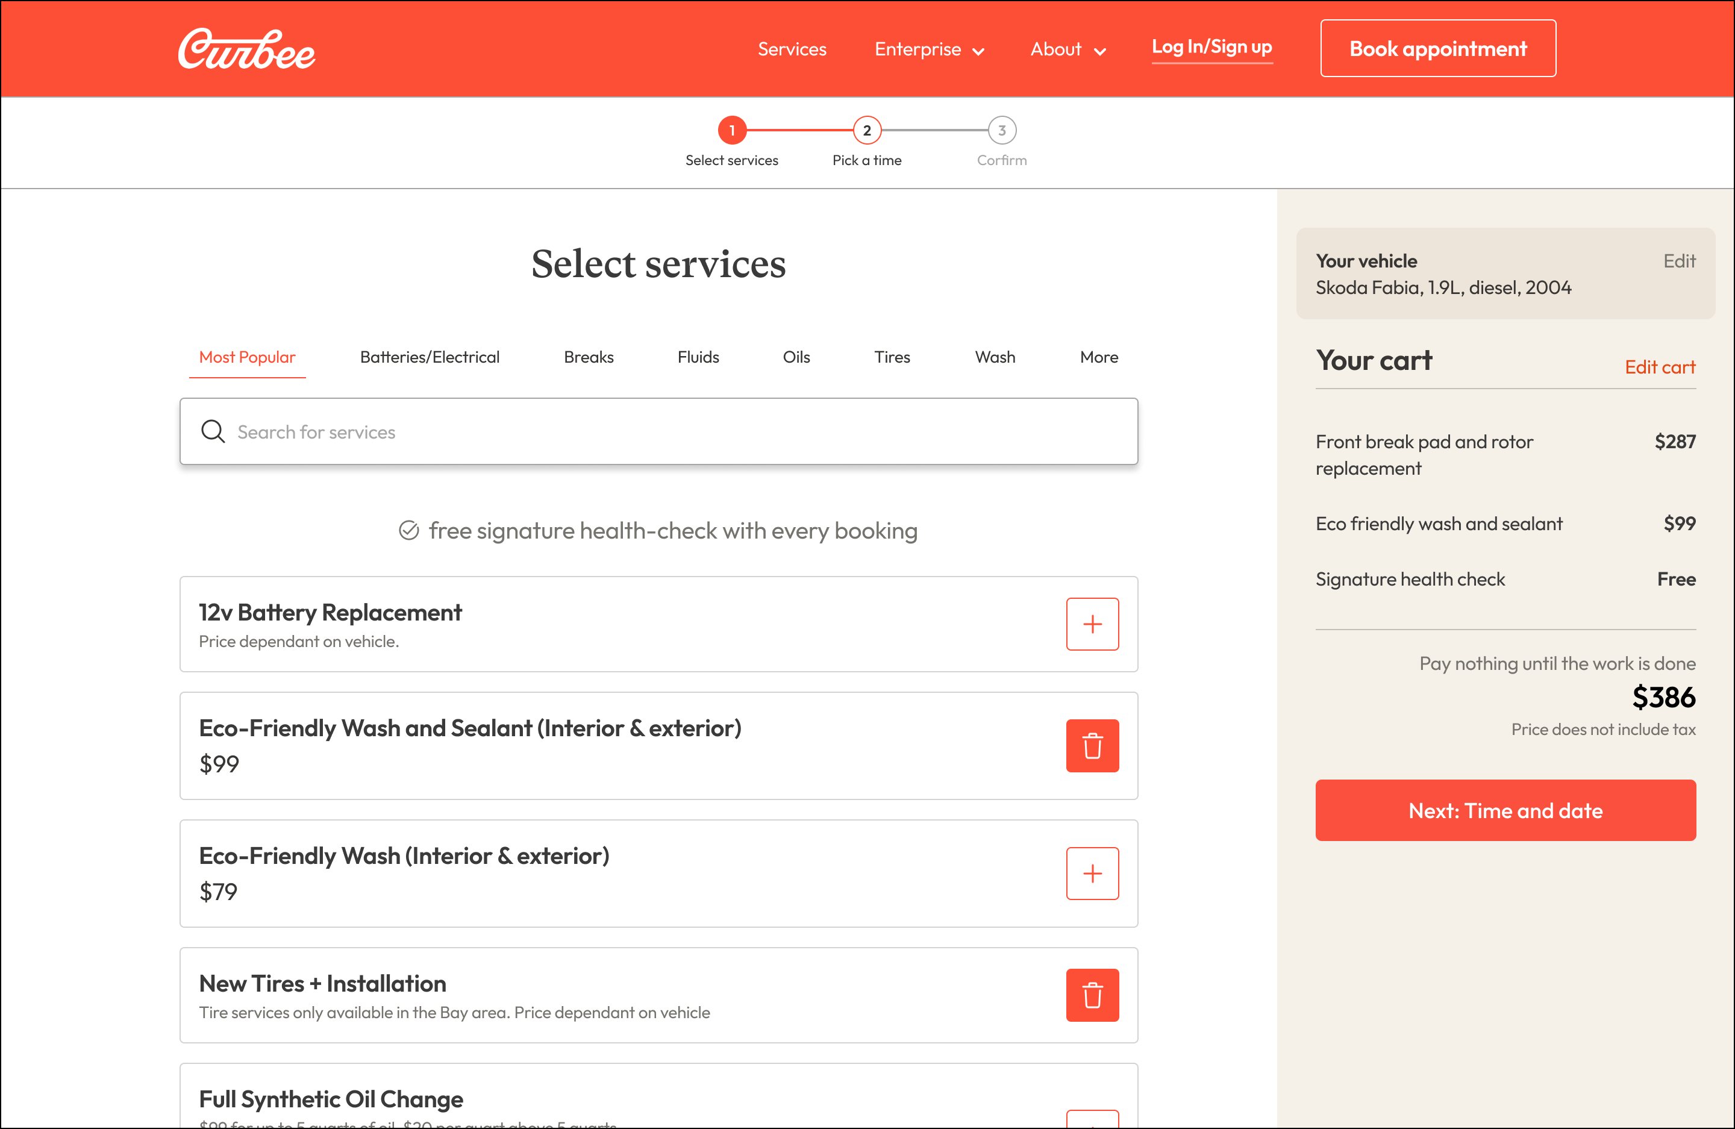Click Eco-Friendly Wash (Interior & exterior) title
The width and height of the screenshot is (1735, 1129).
(404, 855)
